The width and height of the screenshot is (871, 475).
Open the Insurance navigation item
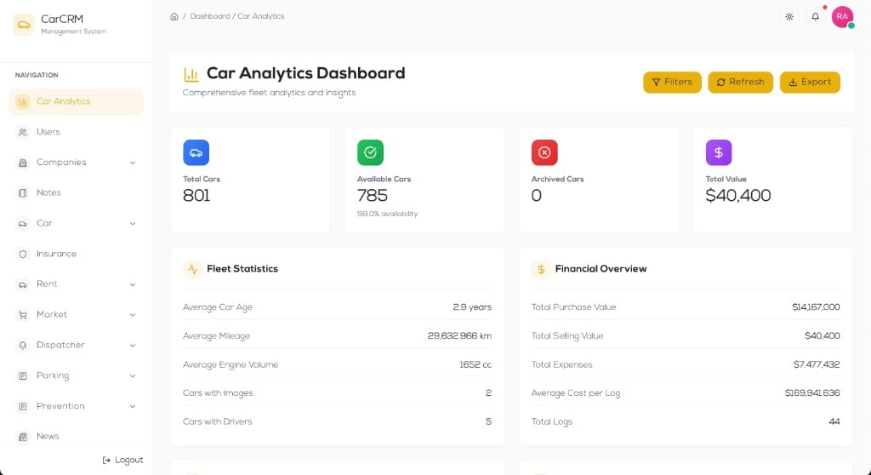pos(76,254)
